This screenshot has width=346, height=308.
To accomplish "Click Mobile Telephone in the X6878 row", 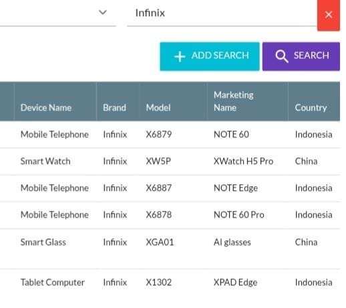I will 55,215.
